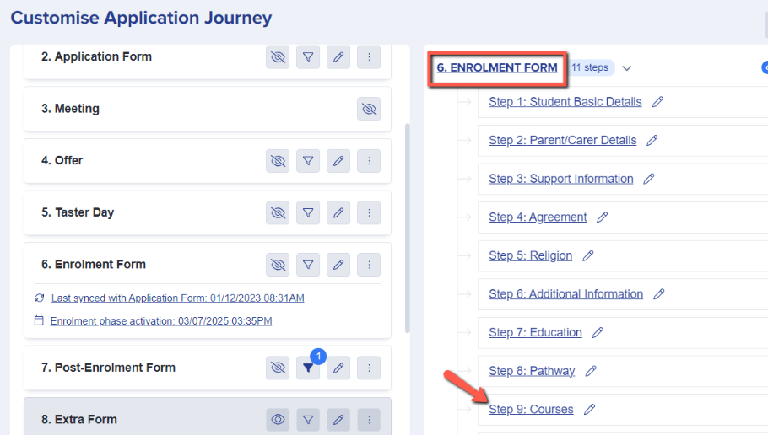Click the phase list vertical scrollbar
Image resolution: width=768 pixels, height=435 pixels.
(408, 228)
